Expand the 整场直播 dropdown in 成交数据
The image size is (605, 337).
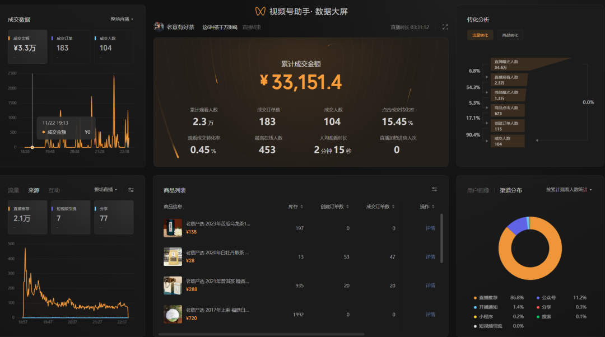(122, 19)
